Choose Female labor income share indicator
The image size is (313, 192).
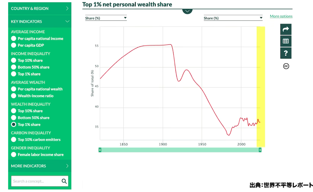tap(14, 155)
